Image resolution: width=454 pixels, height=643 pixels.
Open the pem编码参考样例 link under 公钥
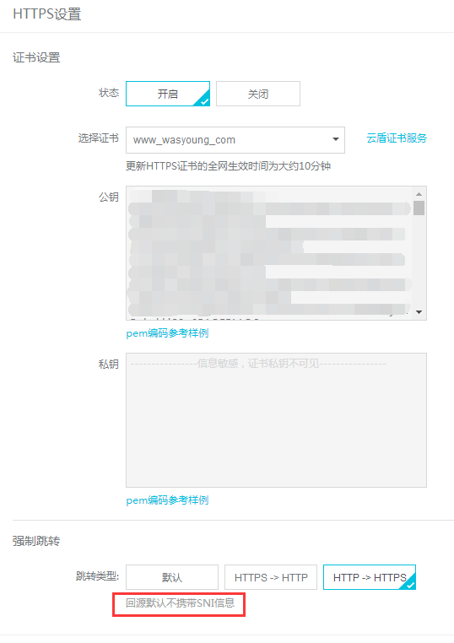click(167, 333)
